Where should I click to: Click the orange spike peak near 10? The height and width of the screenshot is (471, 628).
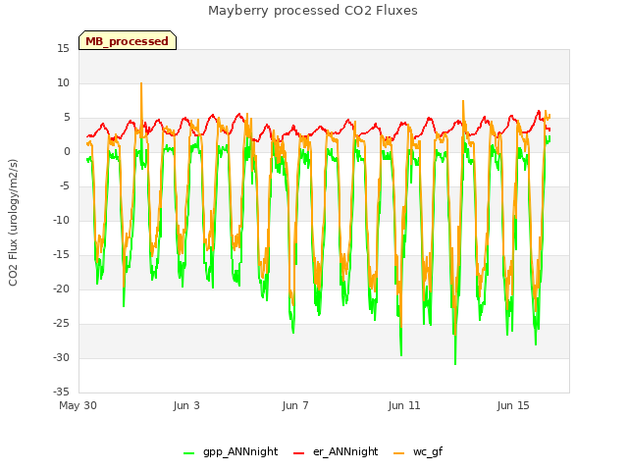tap(141, 83)
